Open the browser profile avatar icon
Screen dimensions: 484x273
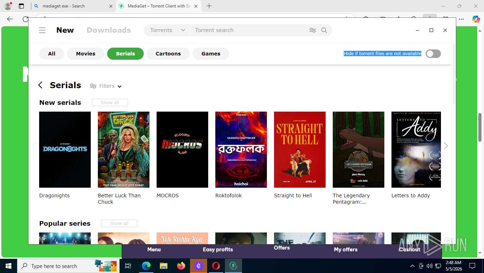[8, 6]
